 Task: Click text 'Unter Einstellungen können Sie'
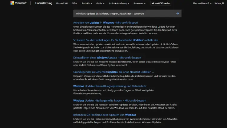coord(90,27)
